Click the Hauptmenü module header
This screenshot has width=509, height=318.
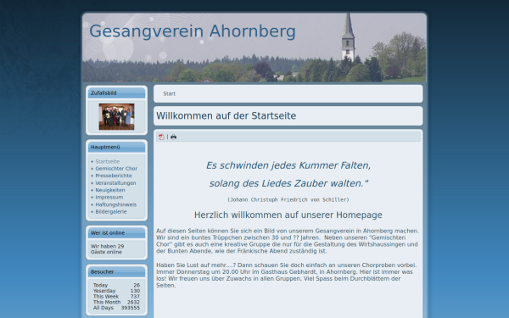point(116,147)
